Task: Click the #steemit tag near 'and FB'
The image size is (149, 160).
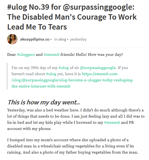Action: coord(112,122)
